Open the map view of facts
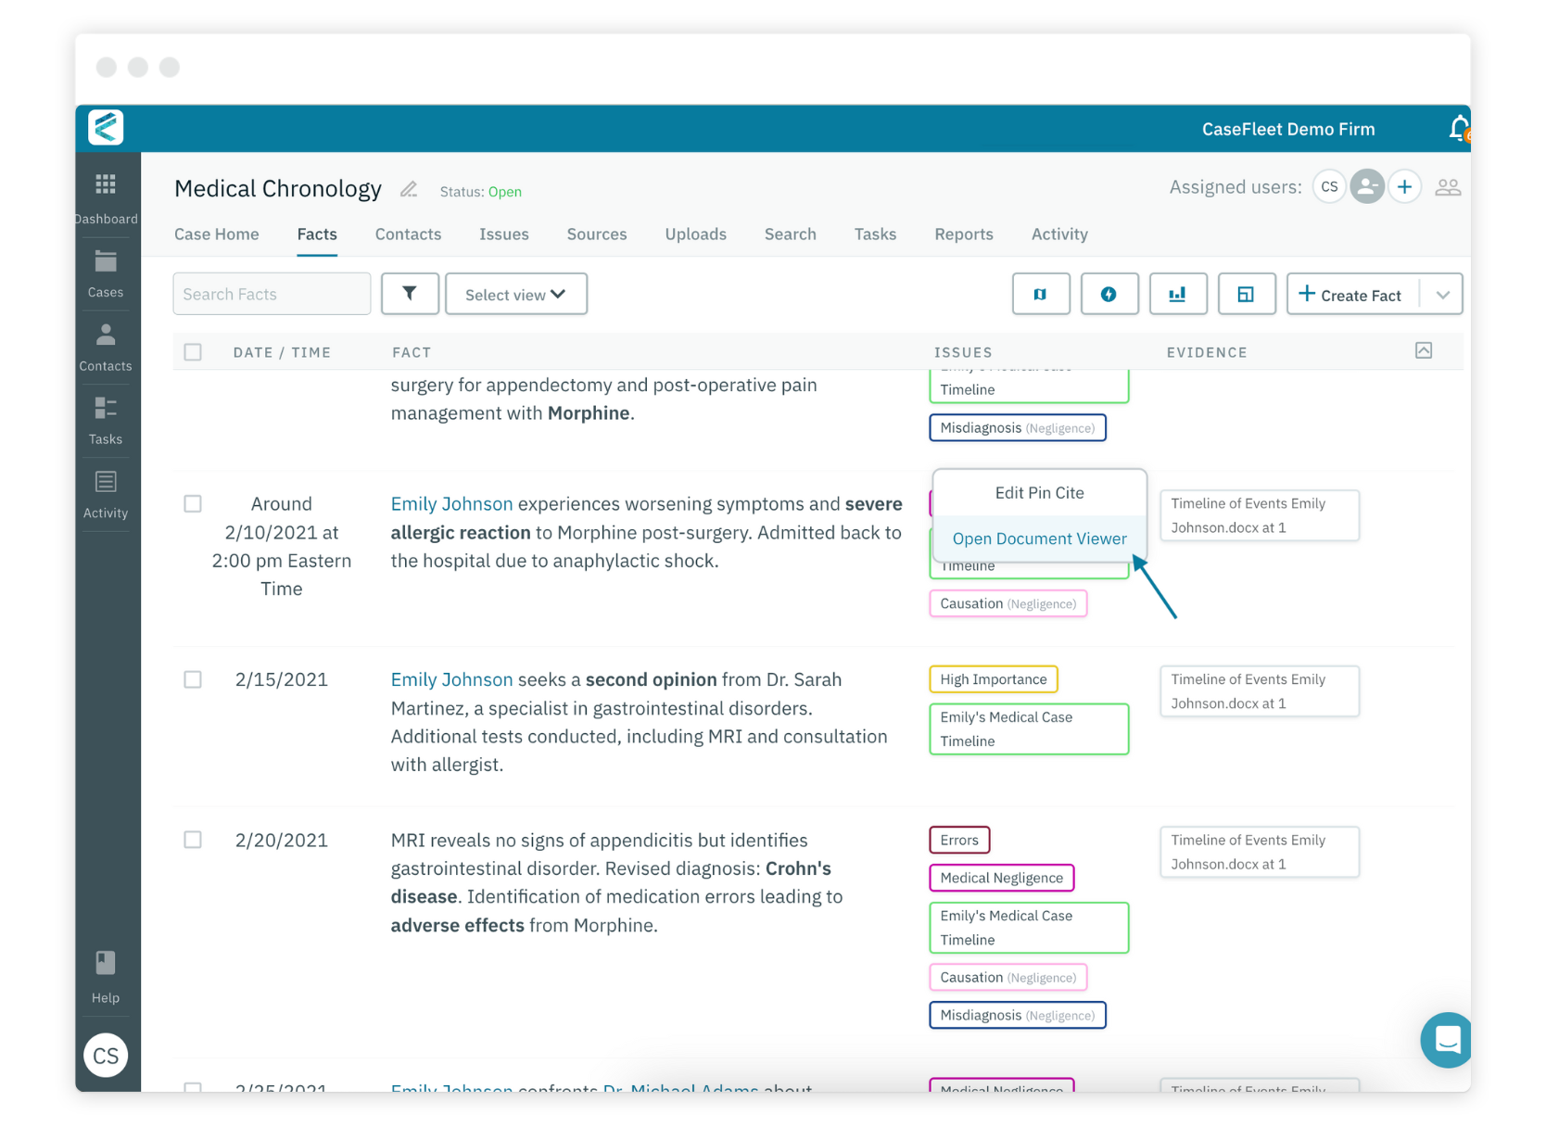Screen dimensions: 1546x1127 click(x=1041, y=294)
